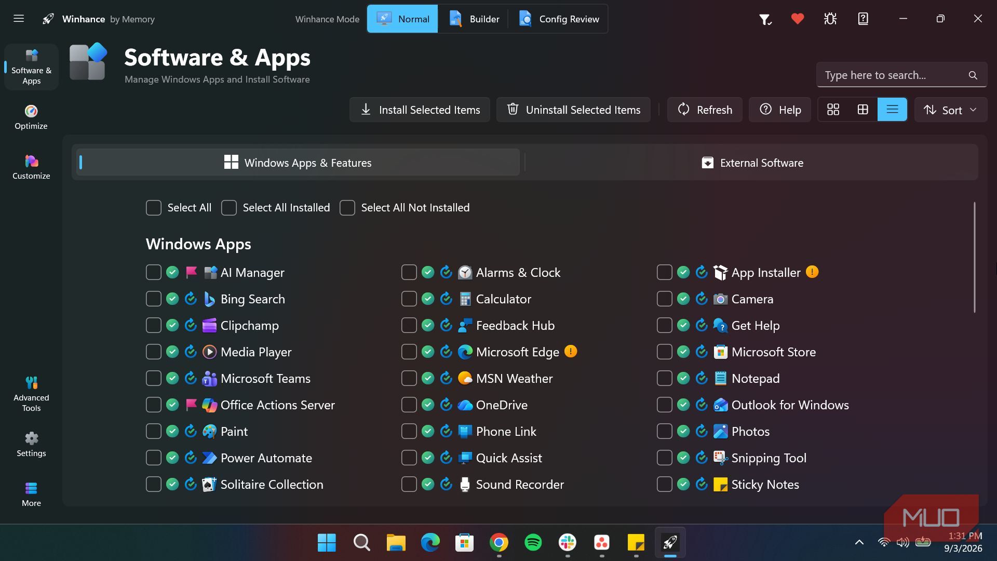
Task: Click Microsoft Edge warning badge
Action: pos(571,351)
